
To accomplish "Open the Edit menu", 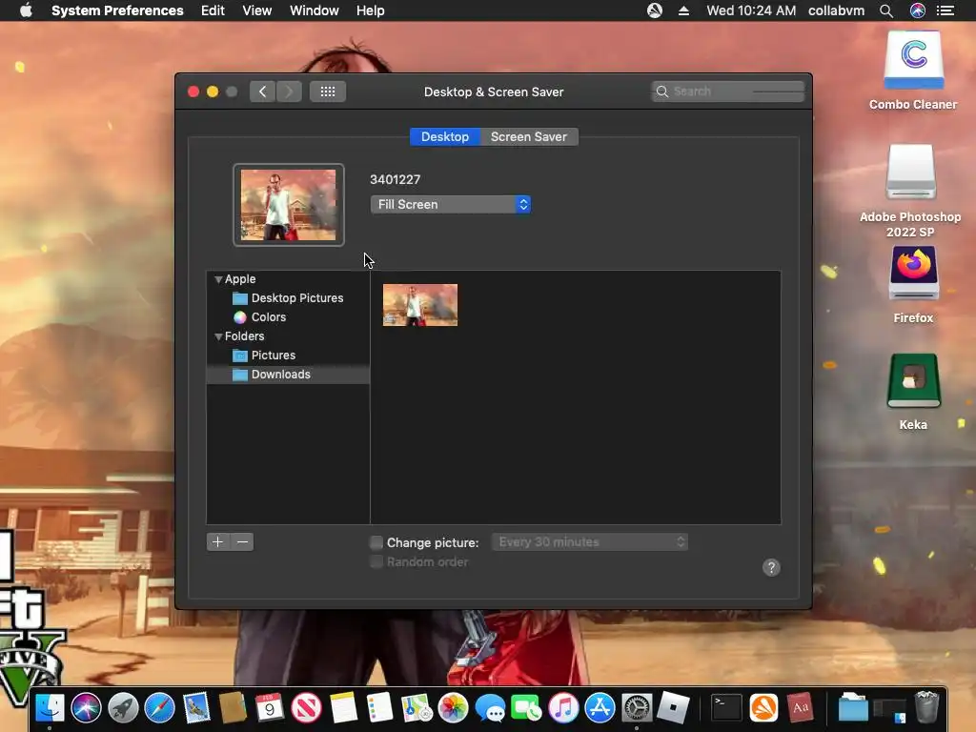I will coord(213,10).
